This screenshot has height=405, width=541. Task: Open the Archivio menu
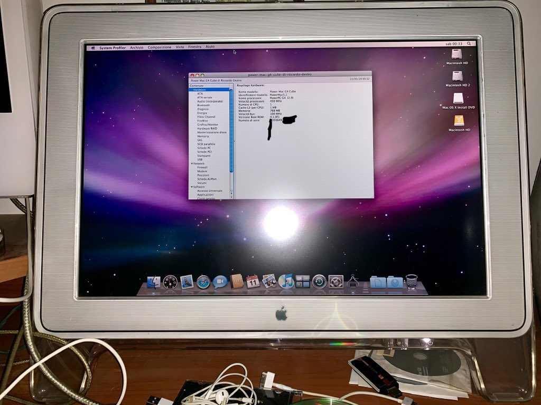137,47
